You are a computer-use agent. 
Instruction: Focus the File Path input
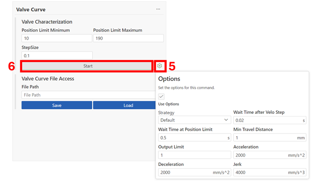89,95
